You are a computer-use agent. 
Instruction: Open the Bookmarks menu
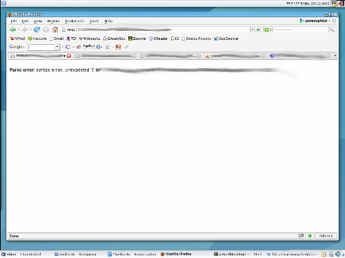[75, 21]
